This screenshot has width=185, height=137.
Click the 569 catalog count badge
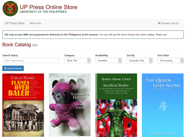click(35, 45)
